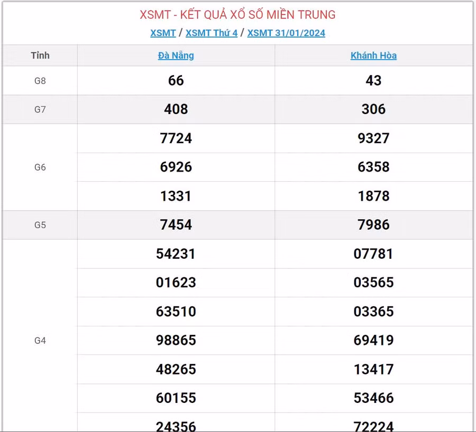This screenshot has height=432, width=476.
Task: Click Khánh Hòa G7 result 306
Action: coord(373,109)
